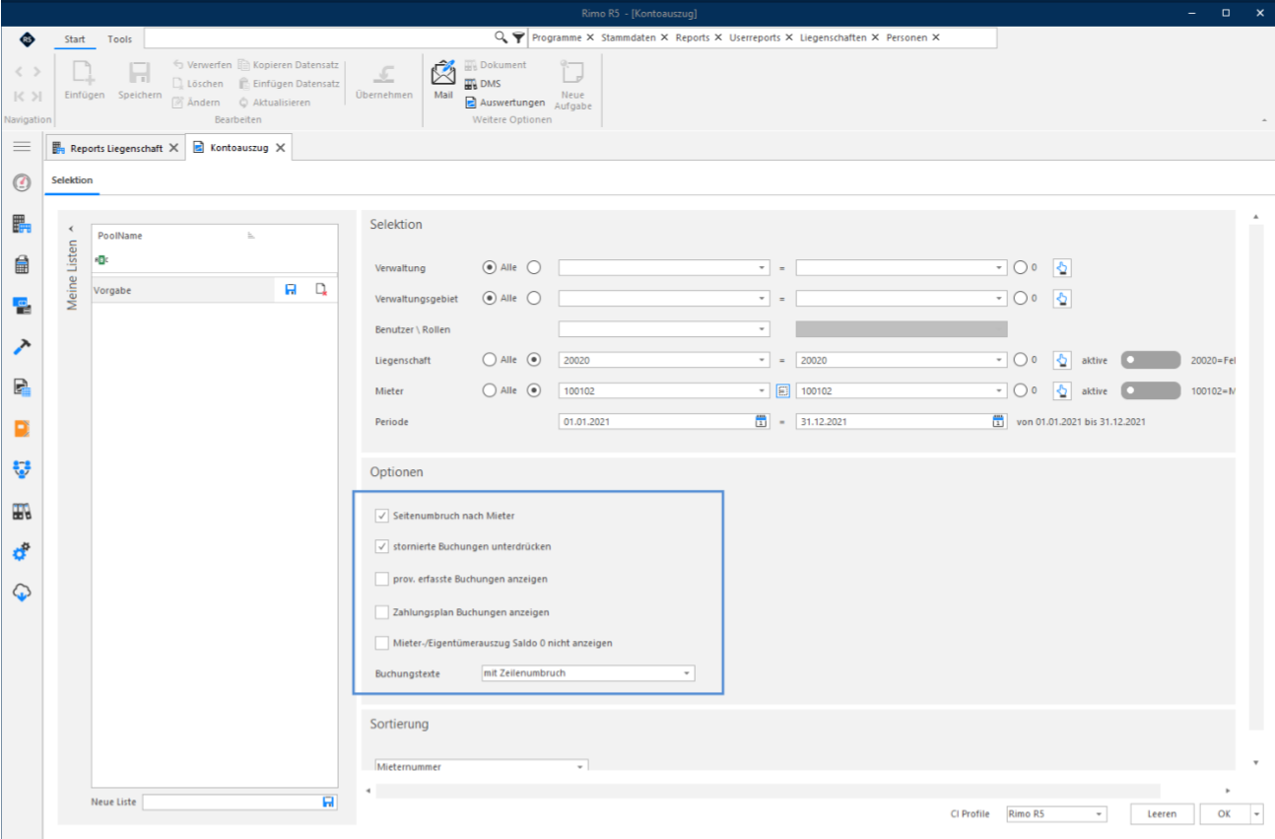Switch to the Reports Liegenschaft tab
The image size is (1275, 839).
[115, 148]
